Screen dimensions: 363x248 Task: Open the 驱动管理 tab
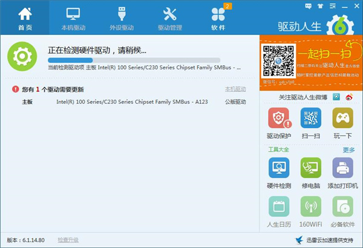(170, 18)
